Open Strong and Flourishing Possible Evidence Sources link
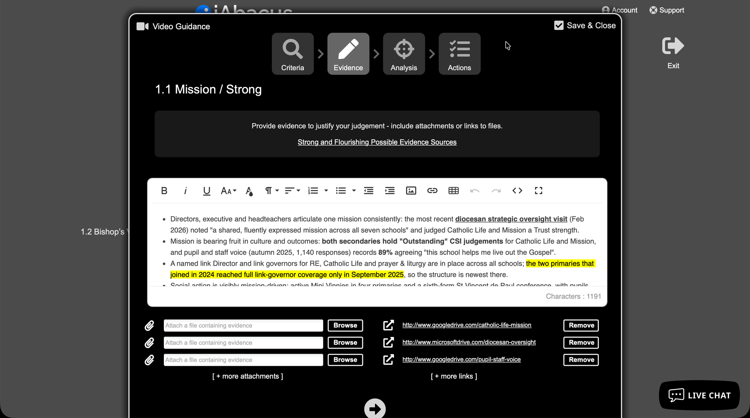Screen dimensions: 750x418 point(377,142)
